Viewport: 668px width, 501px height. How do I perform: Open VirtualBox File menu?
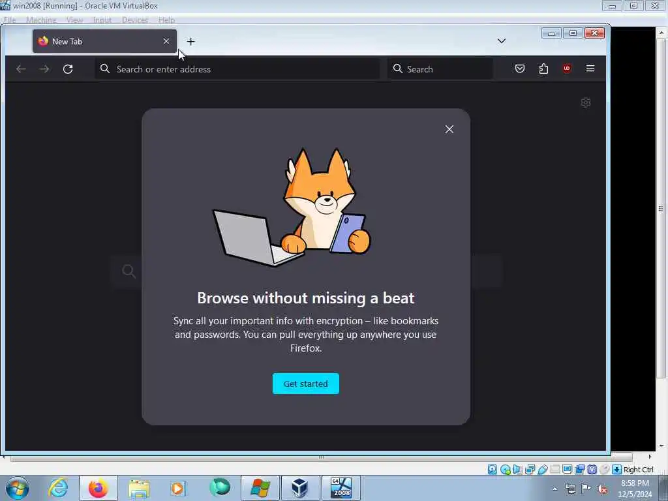pyautogui.click(x=9, y=20)
